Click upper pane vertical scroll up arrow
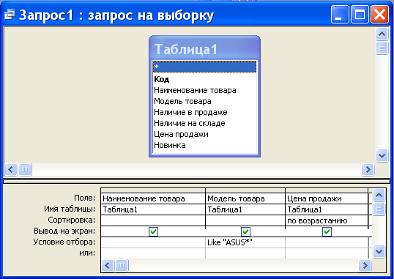The image size is (394, 279). [x=382, y=34]
